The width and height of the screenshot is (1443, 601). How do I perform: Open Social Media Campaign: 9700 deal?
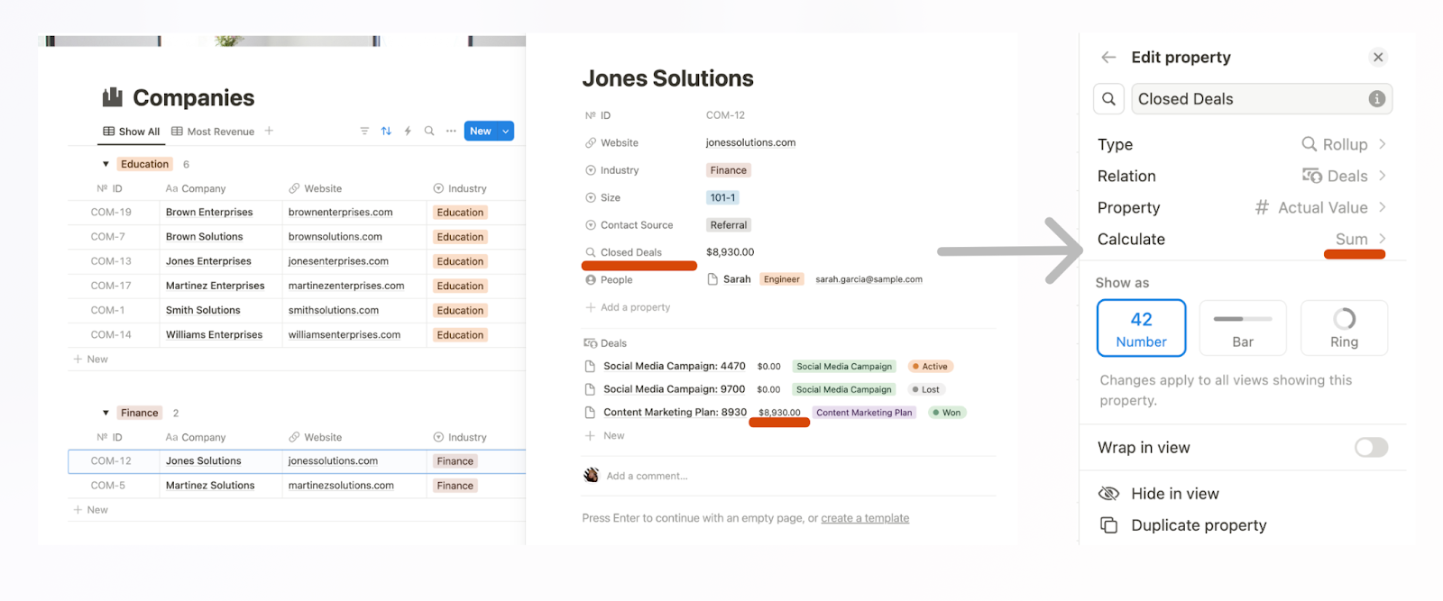click(x=674, y=389)
